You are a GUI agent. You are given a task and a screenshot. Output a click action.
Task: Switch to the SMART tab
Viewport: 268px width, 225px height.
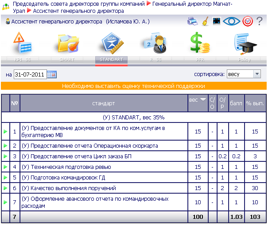tap(67, 60)
